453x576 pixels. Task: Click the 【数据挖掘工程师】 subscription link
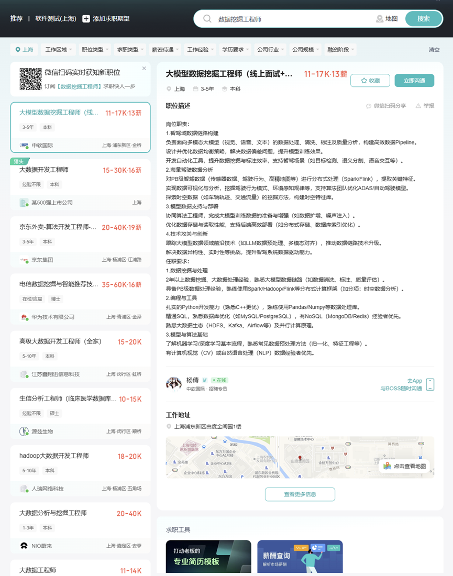(x=79, y=86)
